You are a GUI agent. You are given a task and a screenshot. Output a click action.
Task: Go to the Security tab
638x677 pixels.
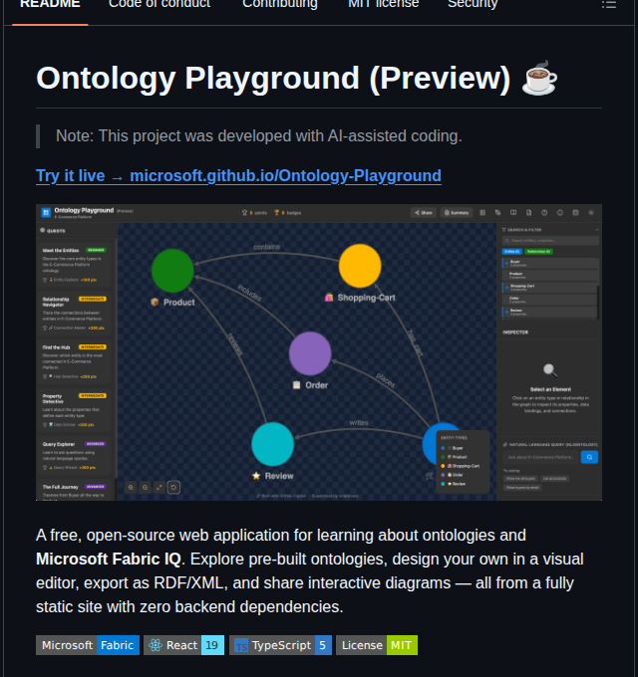click(x=473, y=5)
